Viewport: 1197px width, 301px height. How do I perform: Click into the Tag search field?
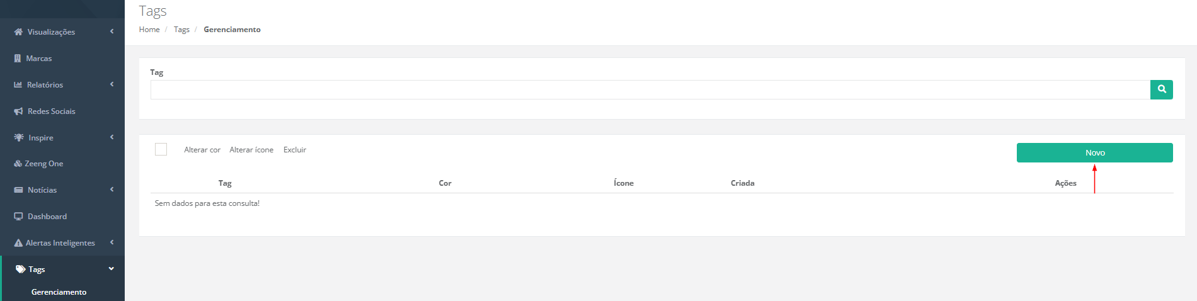tap(650, 89)
